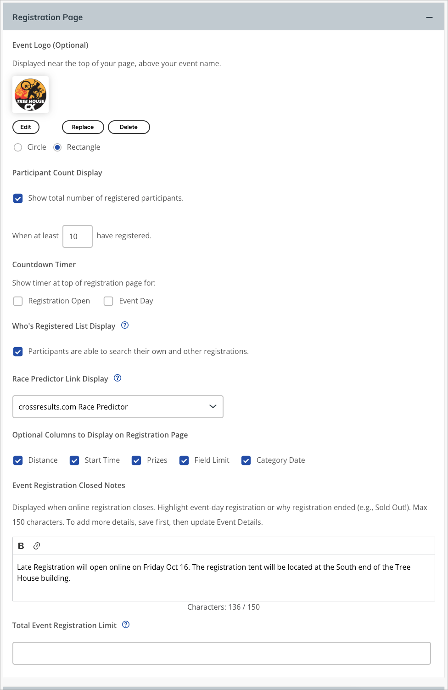
Task: Click the Characters: 136 / 150 counter
Action: coord(224,607)
